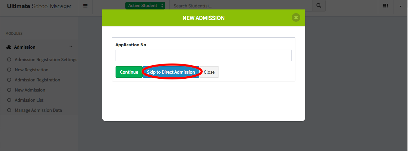
Task: Click the search magnifier icon
Action: tap(319, 6)
